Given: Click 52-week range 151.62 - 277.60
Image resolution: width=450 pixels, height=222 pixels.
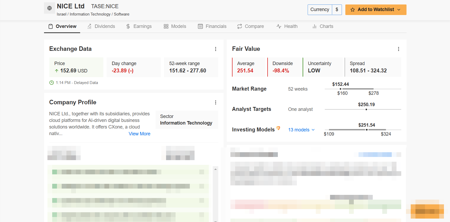Looking at the screenshot, I should click(191, 67).
